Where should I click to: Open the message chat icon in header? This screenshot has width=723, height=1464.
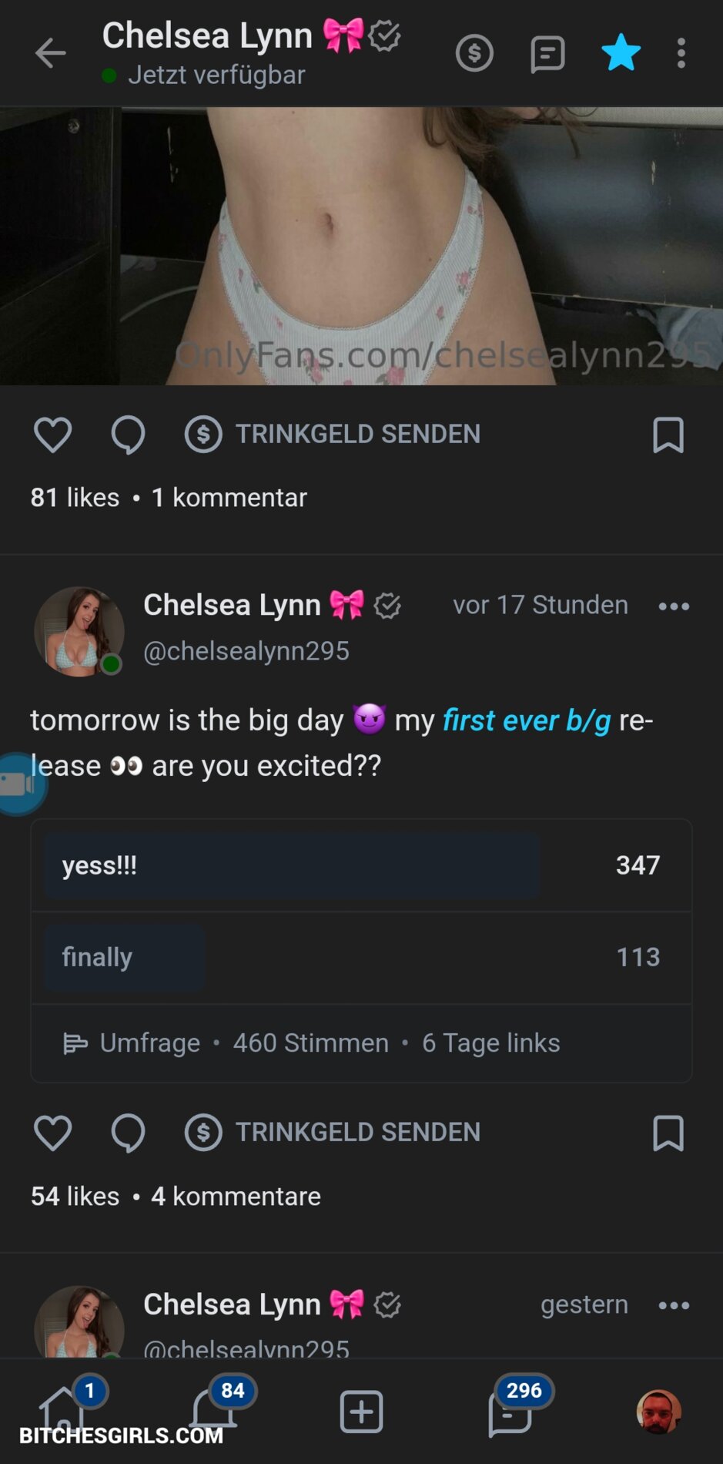pos(547,54)
